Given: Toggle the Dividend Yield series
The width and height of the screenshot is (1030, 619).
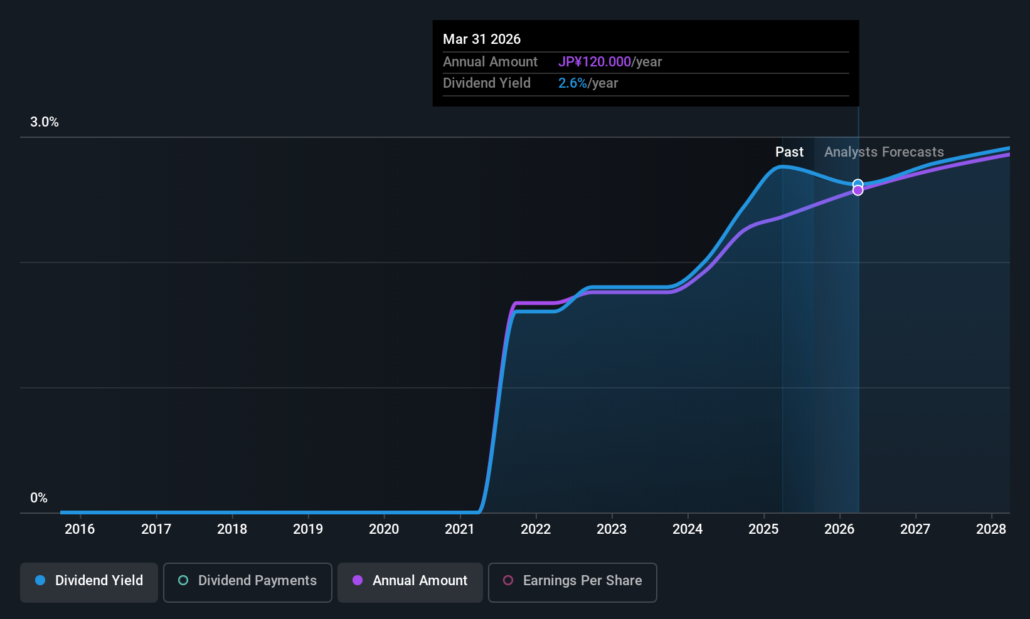Looking at the screenshot, I should 89,583.
